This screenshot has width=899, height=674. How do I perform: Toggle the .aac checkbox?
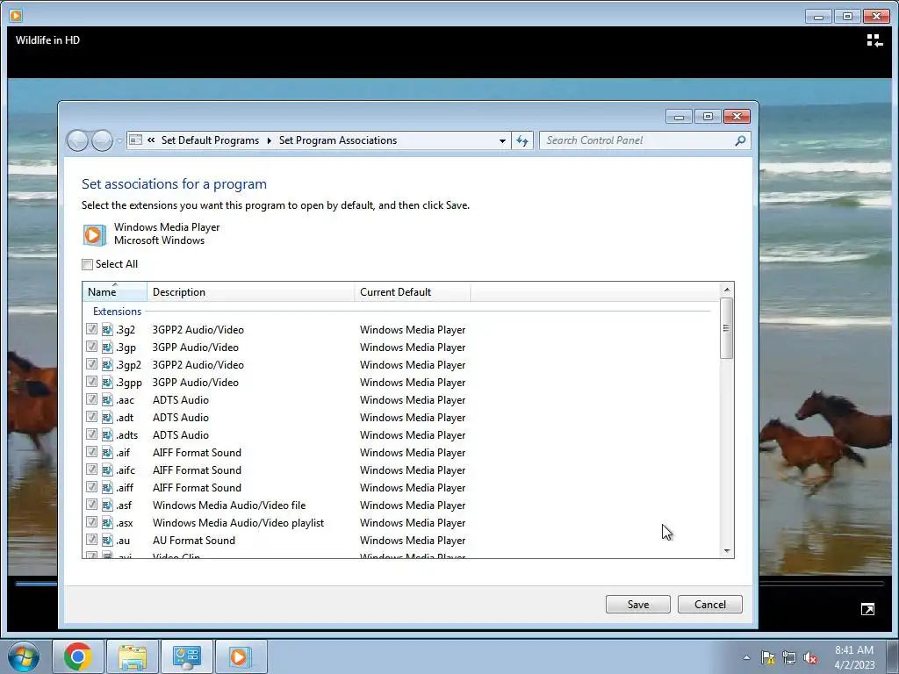tap(91, 399)
